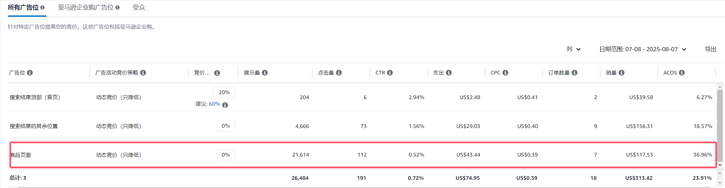Edit the 0% bid field for 搜索结果的其余位置
This screenshot has width=725, height=188.
[x=226, y=126]
